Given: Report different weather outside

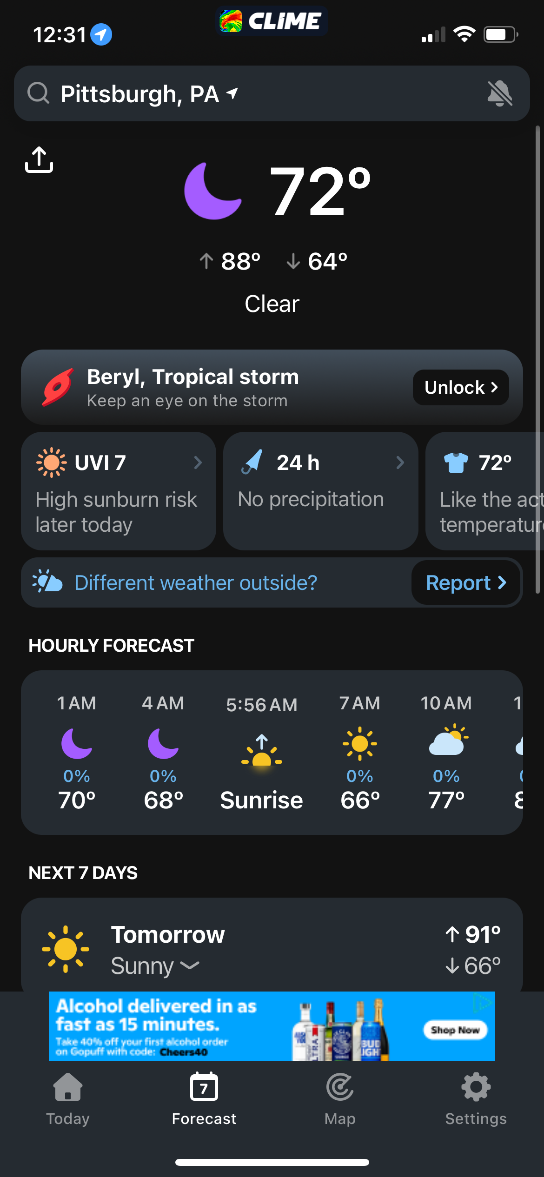Looking at the screenshot, I should coord(465,583).
